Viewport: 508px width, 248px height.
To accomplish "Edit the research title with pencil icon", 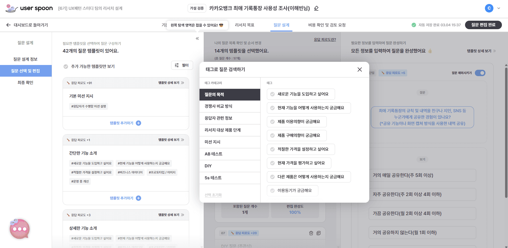I will point(316,8).
